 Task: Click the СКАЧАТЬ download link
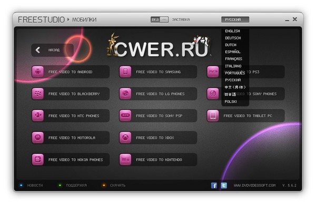[x=117, y=185]
